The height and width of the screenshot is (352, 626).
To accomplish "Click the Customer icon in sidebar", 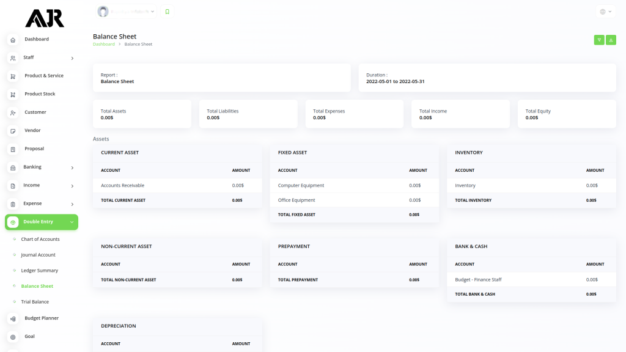I will tap(13, 113).
